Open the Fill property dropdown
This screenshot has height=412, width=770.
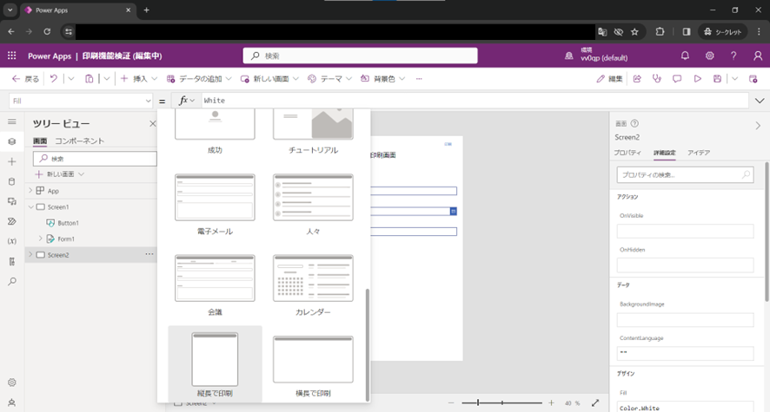(x=148, y=101)
